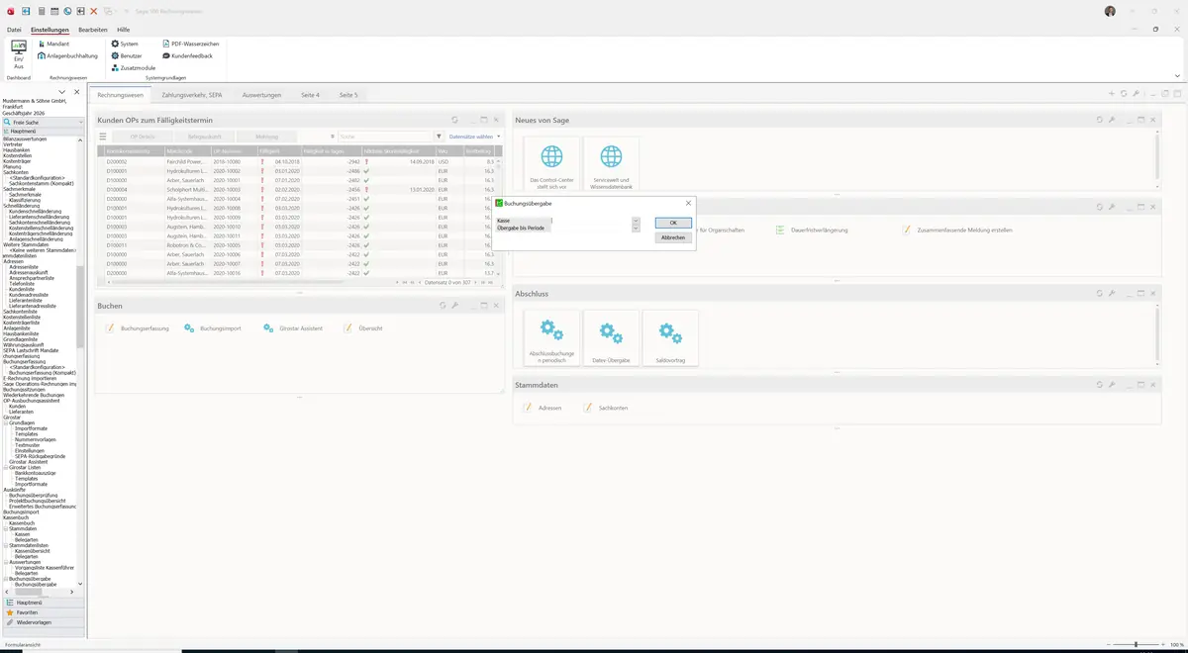Open the Kasse dropdown in Buchungsübergabe dialog

[636, 221]
